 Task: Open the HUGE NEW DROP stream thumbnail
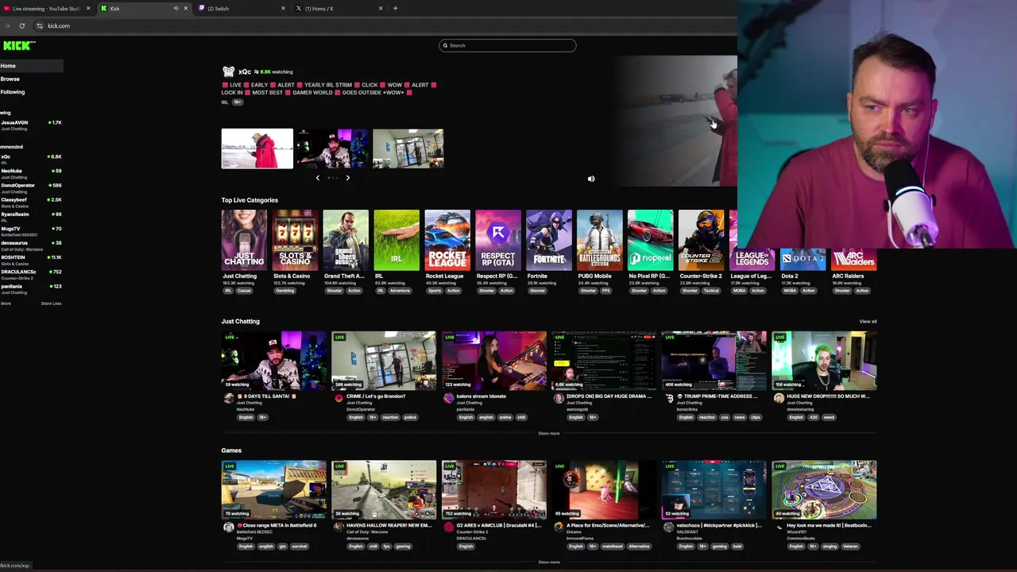click(x=824, y=361)
